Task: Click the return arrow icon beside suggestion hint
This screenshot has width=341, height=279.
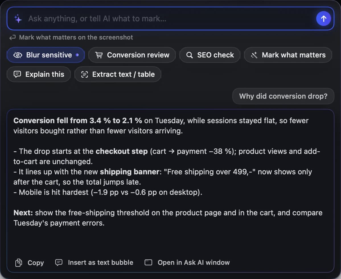Action: coord(13,37)
